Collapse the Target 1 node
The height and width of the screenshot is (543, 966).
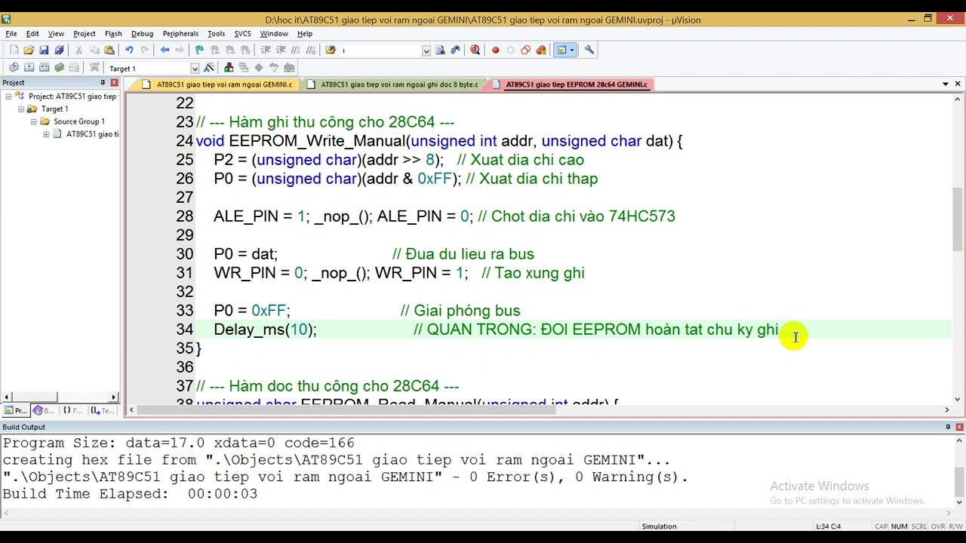[21, 109]
